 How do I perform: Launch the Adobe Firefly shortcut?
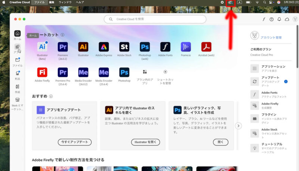pyautogui.click(x=42, y=72)
